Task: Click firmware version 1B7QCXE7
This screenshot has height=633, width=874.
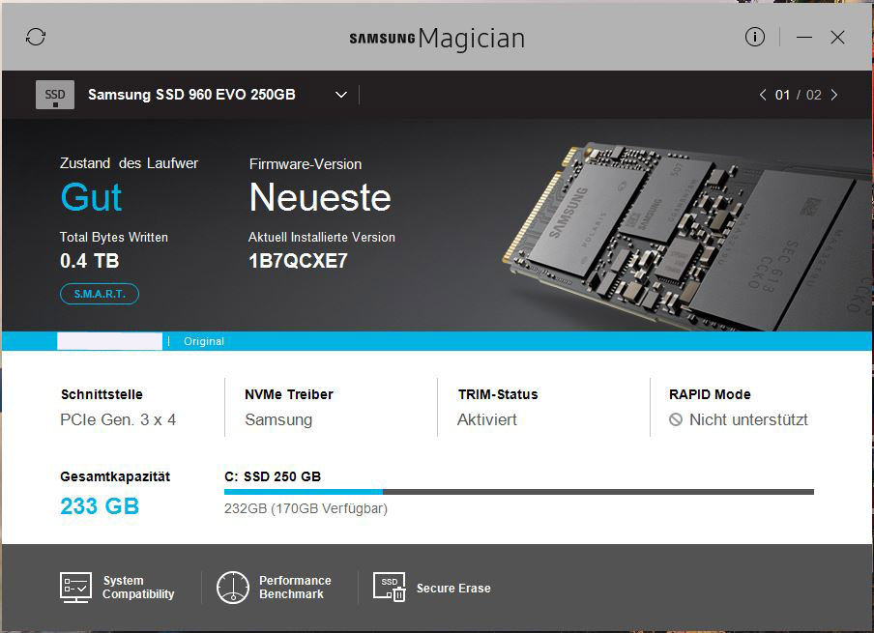Action: point(298,261)
